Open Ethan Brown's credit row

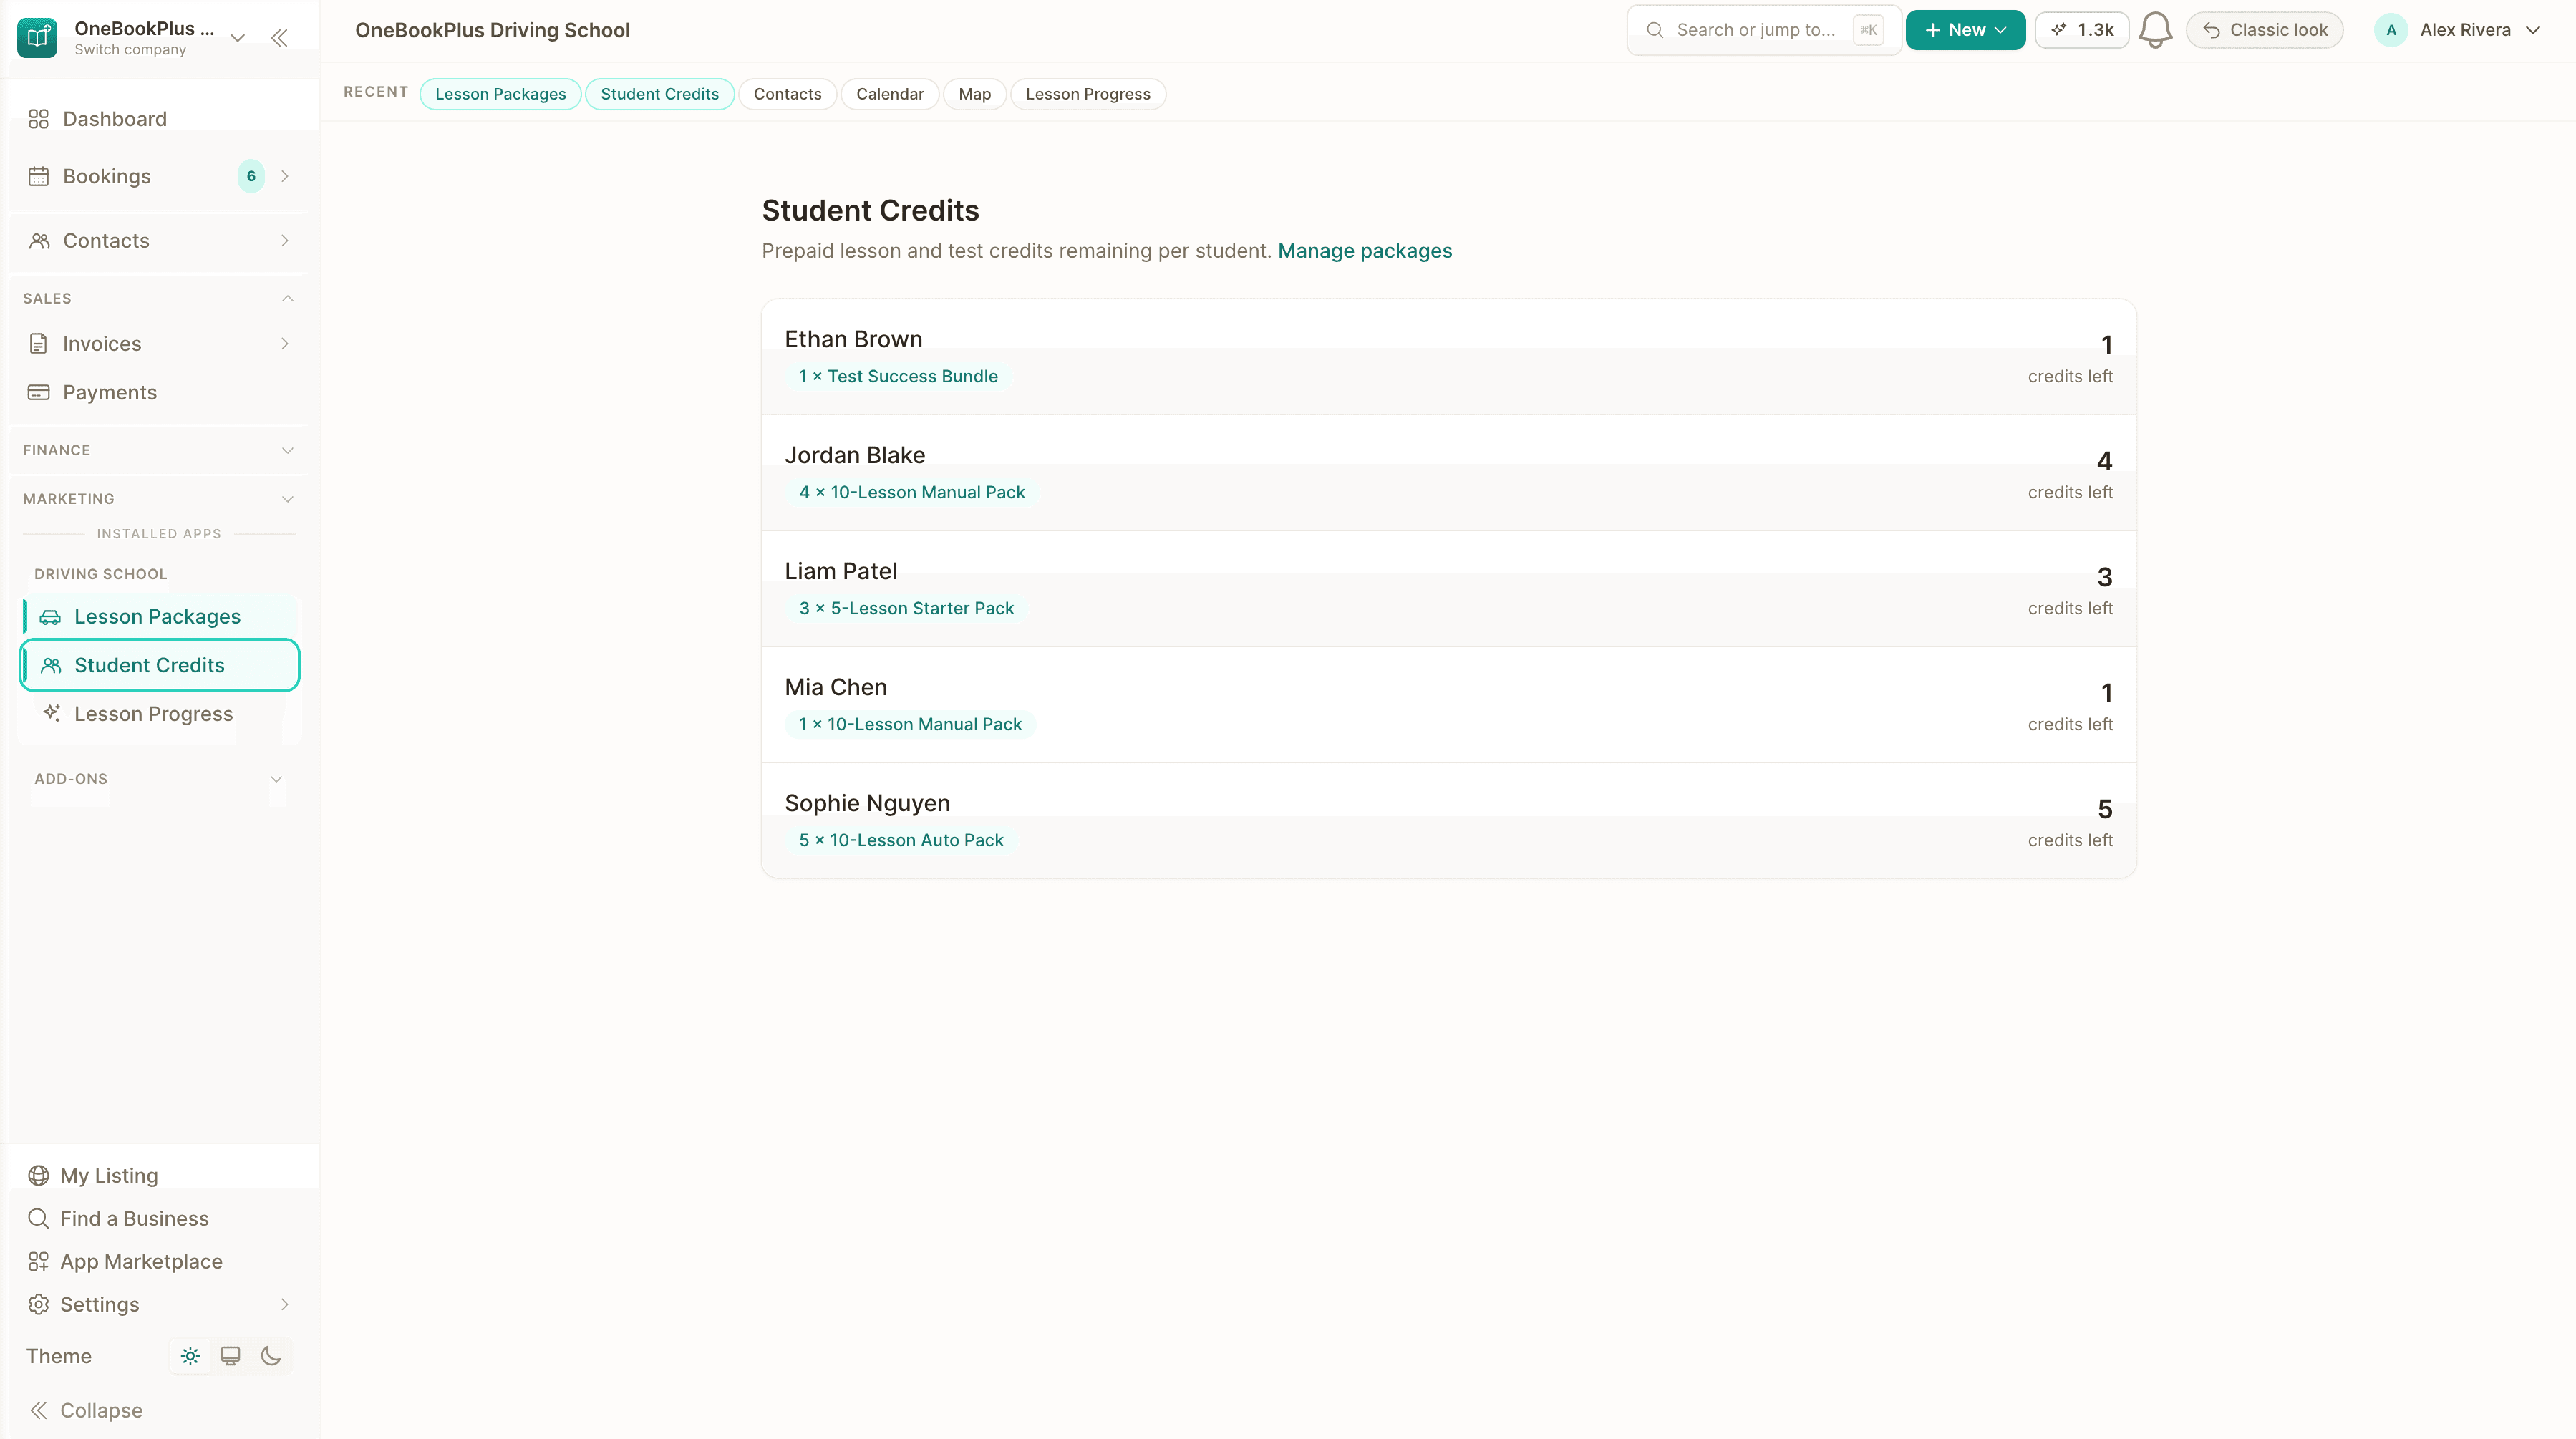point(1448,357)
